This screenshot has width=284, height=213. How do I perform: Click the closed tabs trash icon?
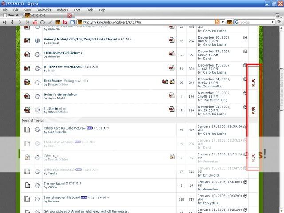pyautogui.click(x=277, y=15)
